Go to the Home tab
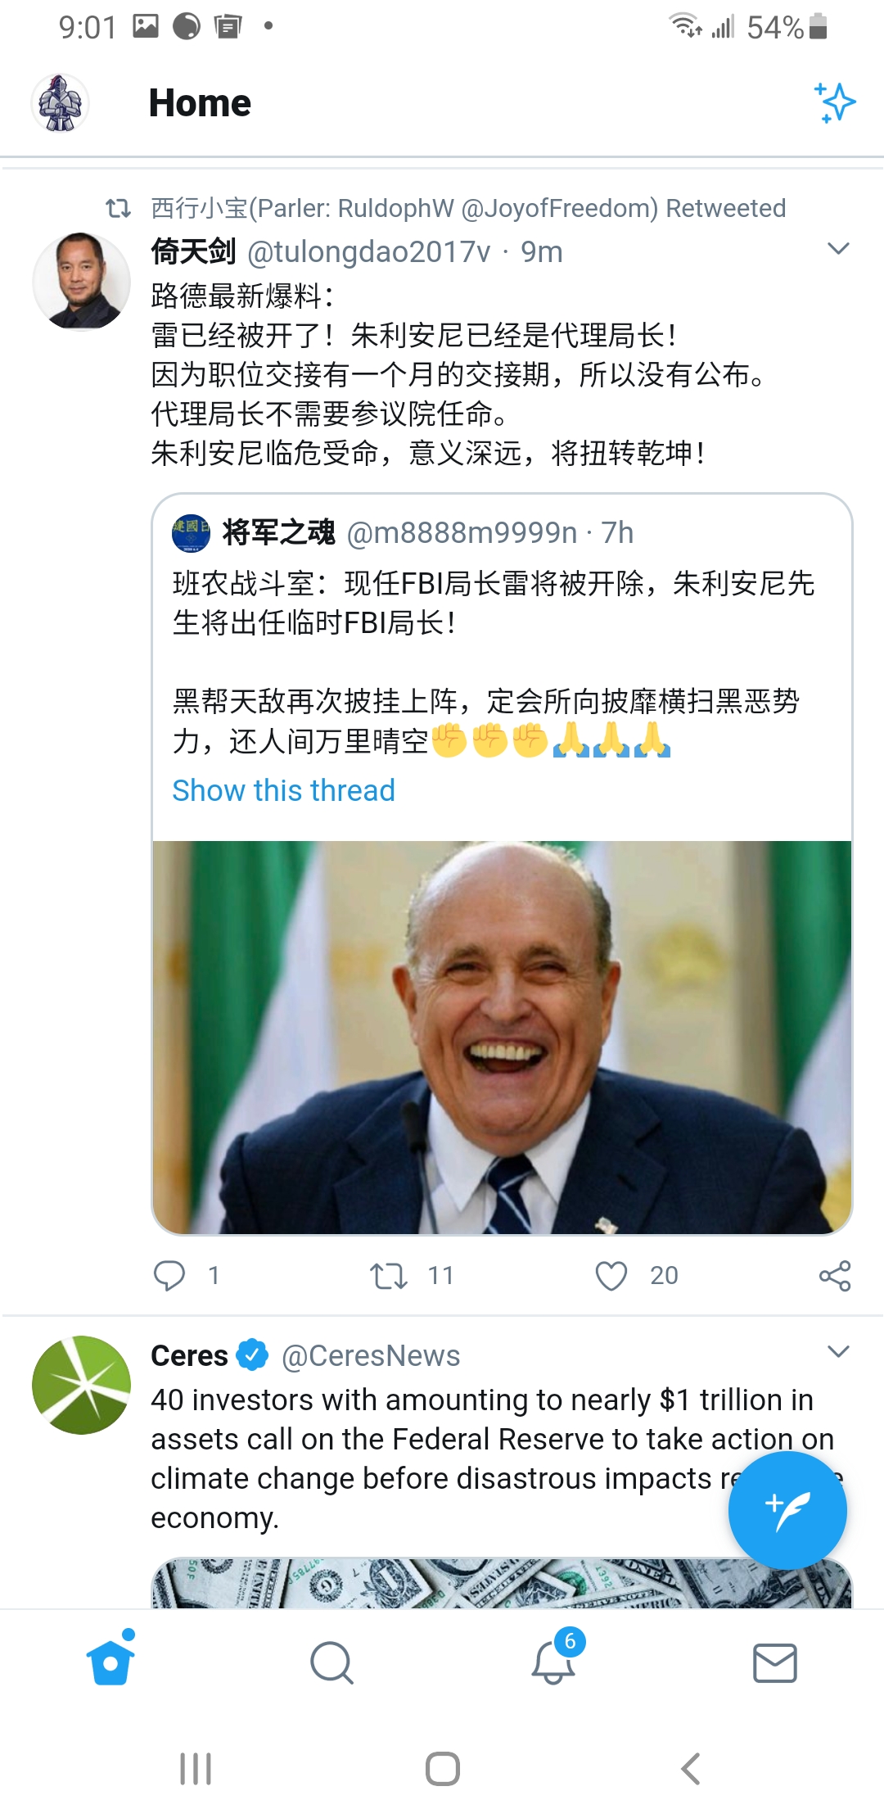 coord(110,1663)
